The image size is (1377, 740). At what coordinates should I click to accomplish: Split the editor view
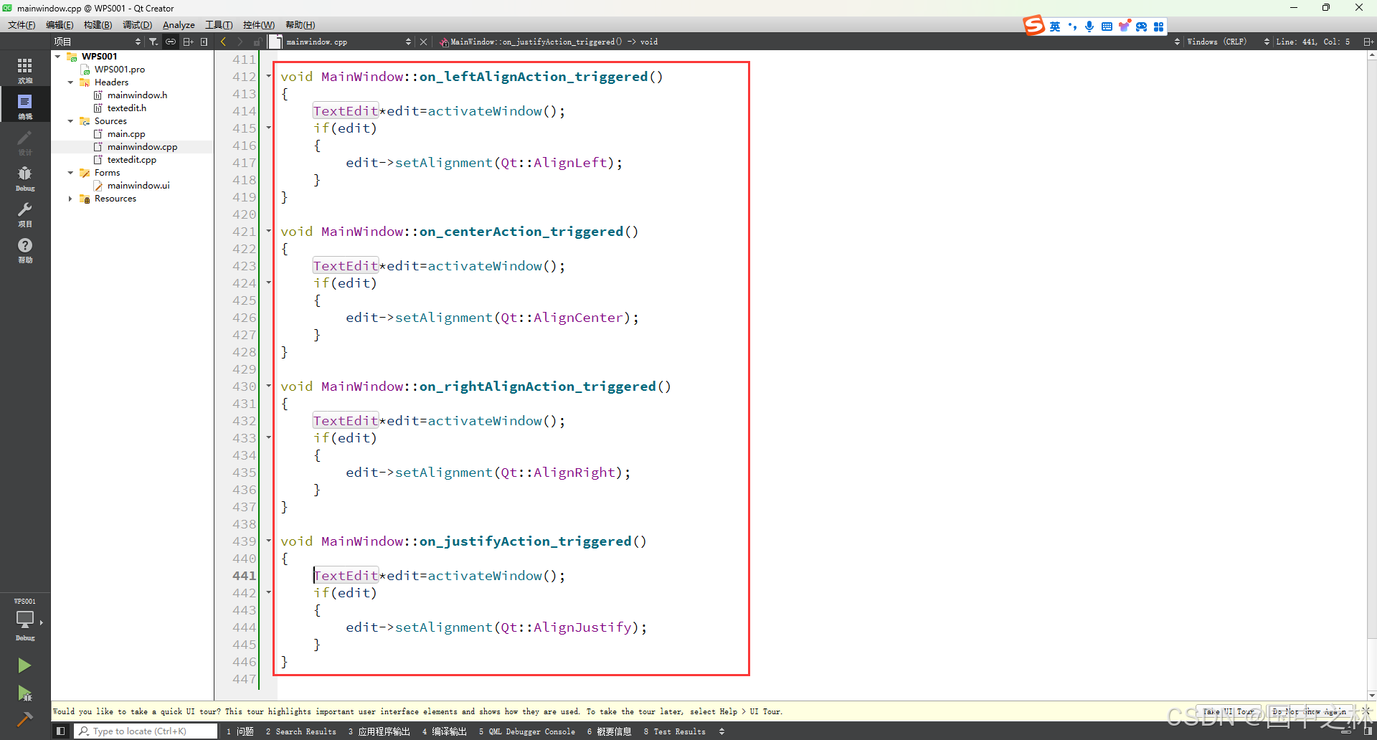1368,42
